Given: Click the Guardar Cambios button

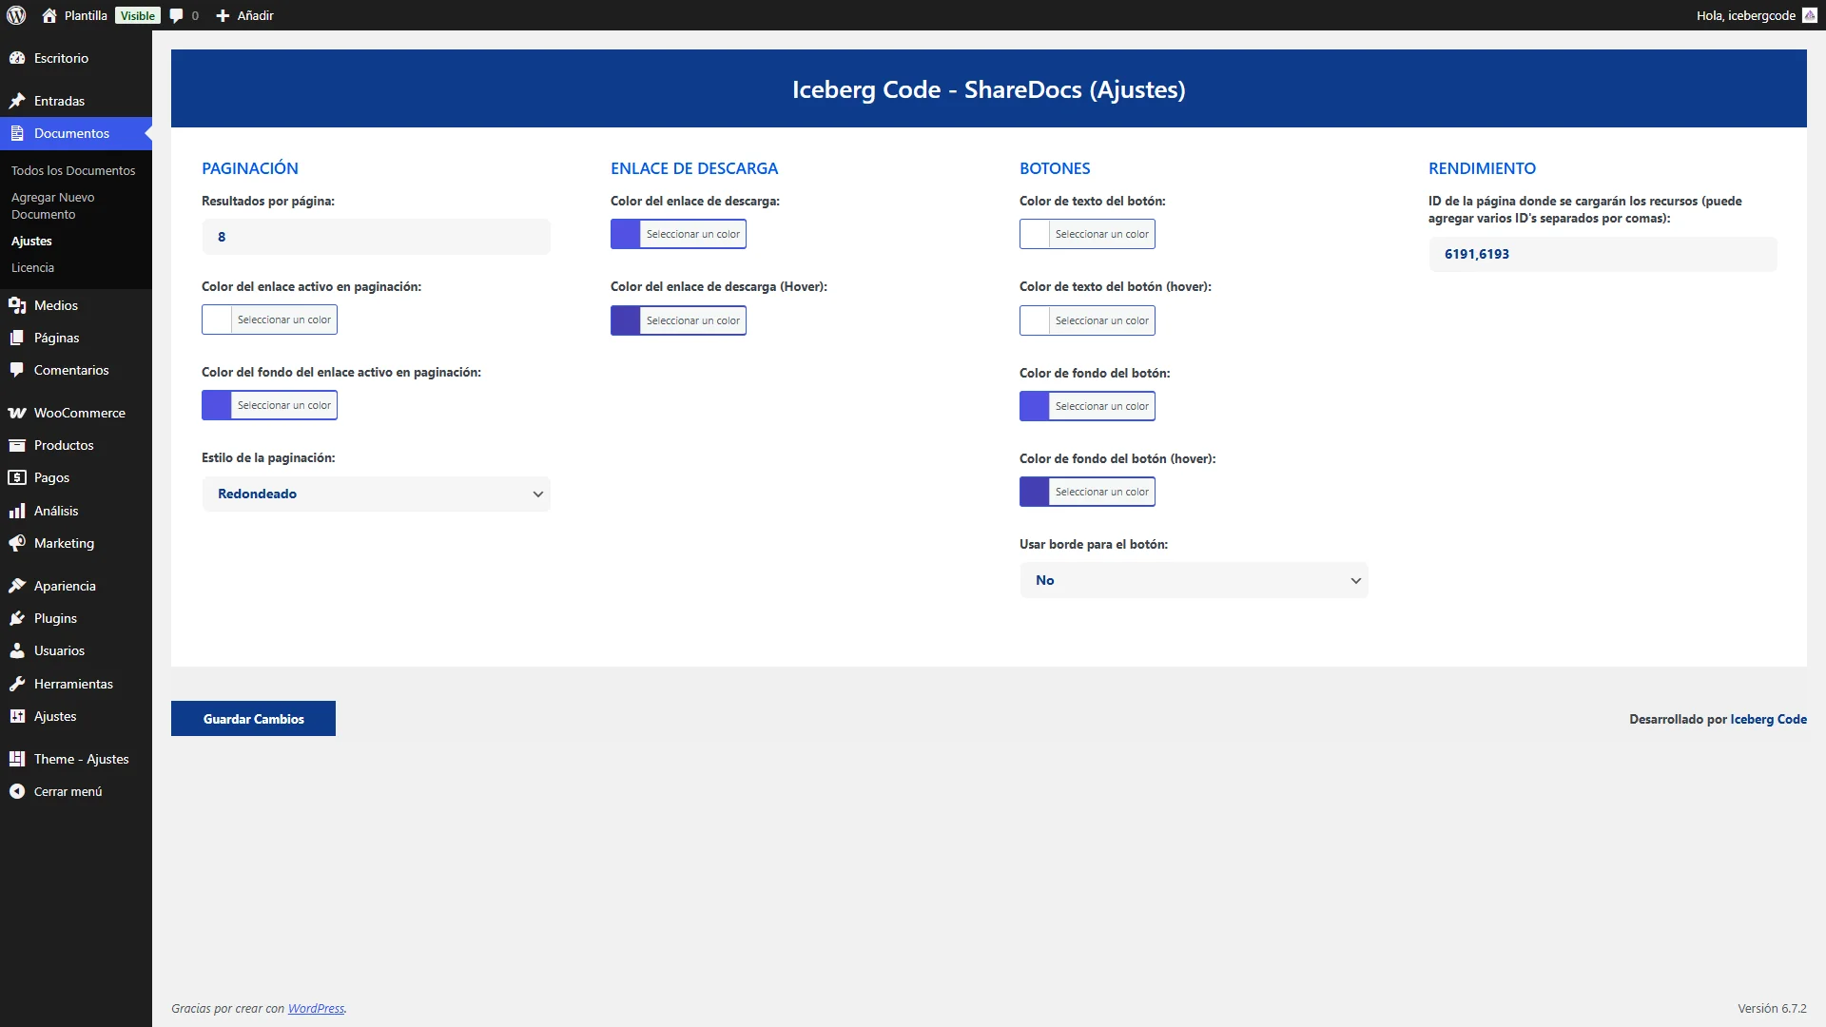Looking at the screenshot, I should tap(253, 719).
